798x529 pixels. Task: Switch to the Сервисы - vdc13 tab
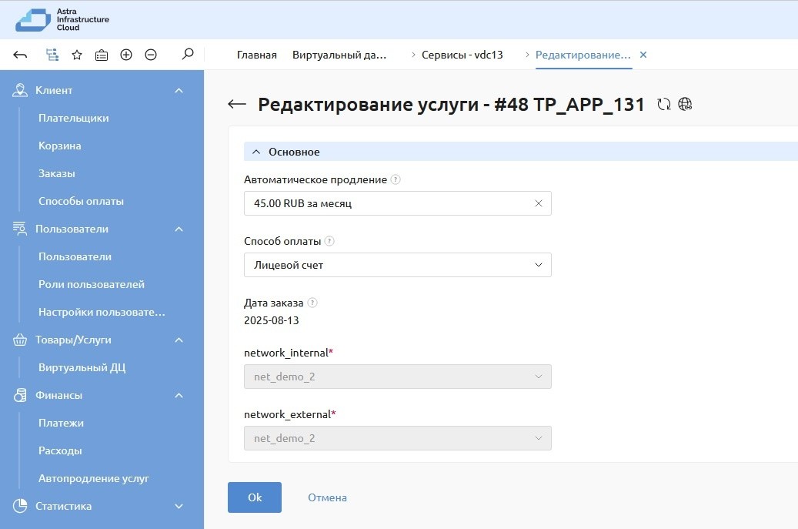coord(462,55)
